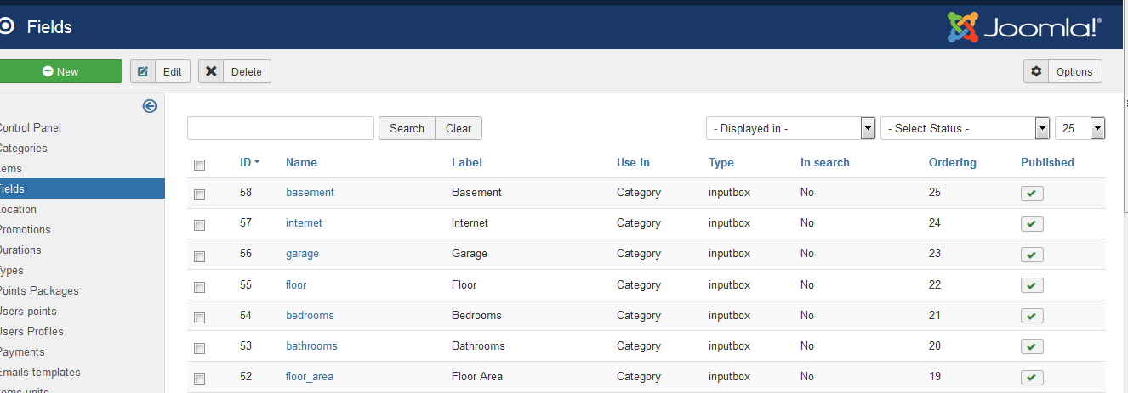Viewport: 1128px width, 393px height.
Task: Tick the checkbox for internet row
Action: pos(199,225)
